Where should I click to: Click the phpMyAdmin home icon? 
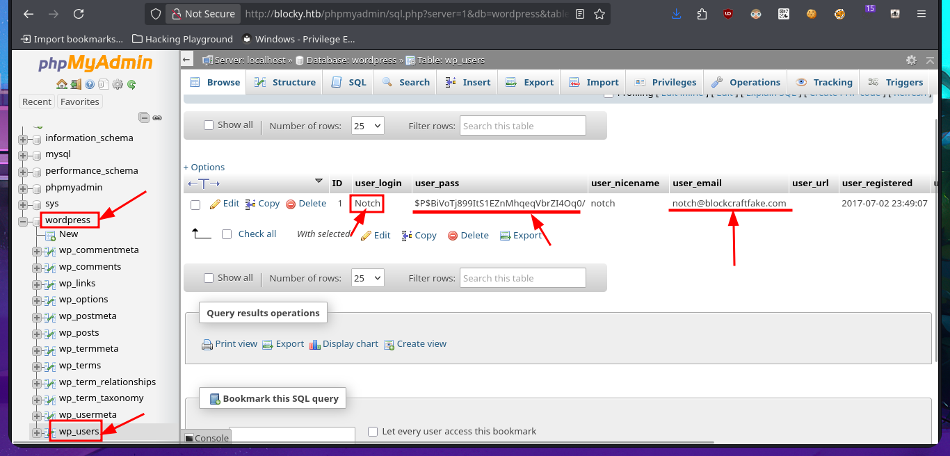click(62, 85)
